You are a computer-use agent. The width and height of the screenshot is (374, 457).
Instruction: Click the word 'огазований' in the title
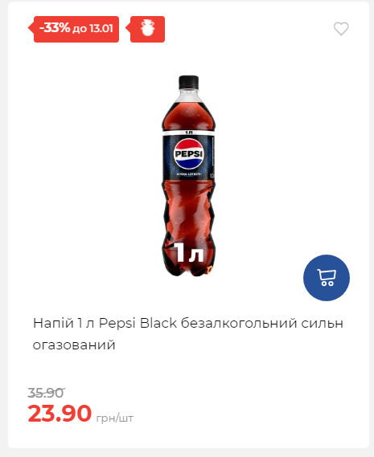[x=74, y=345]
